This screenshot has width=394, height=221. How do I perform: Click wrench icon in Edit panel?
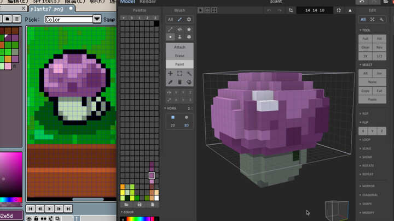coord(381,20)
